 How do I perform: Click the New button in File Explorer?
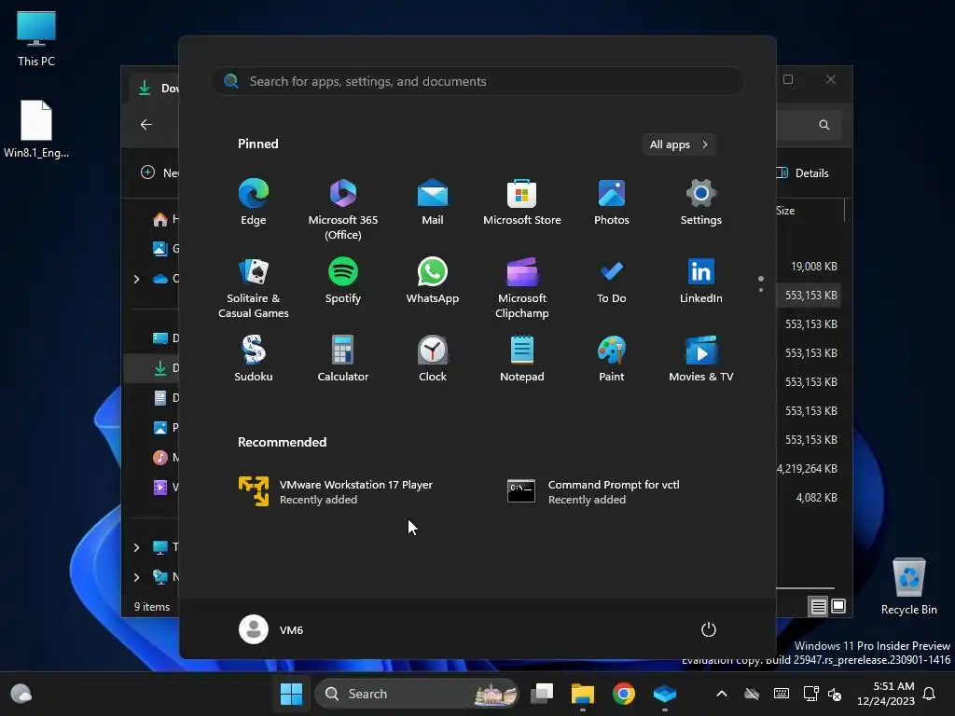coord(161,172)
